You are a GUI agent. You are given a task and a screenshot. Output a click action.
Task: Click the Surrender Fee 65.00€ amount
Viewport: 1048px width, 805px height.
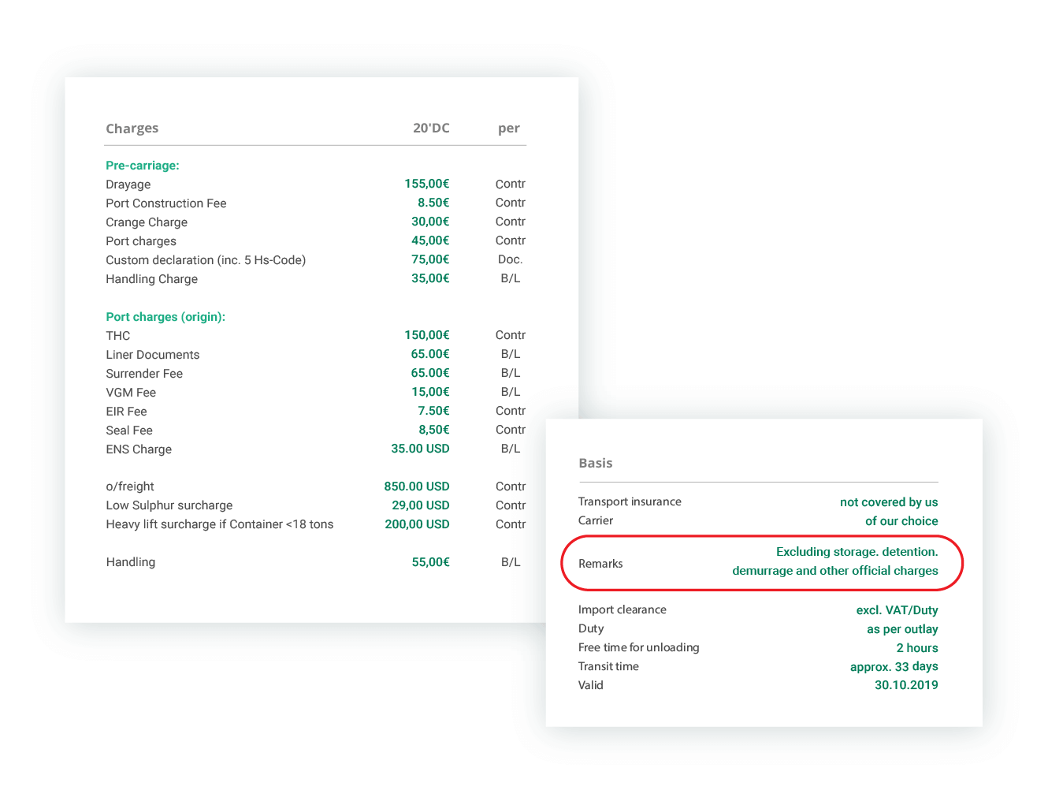[430, 373]
